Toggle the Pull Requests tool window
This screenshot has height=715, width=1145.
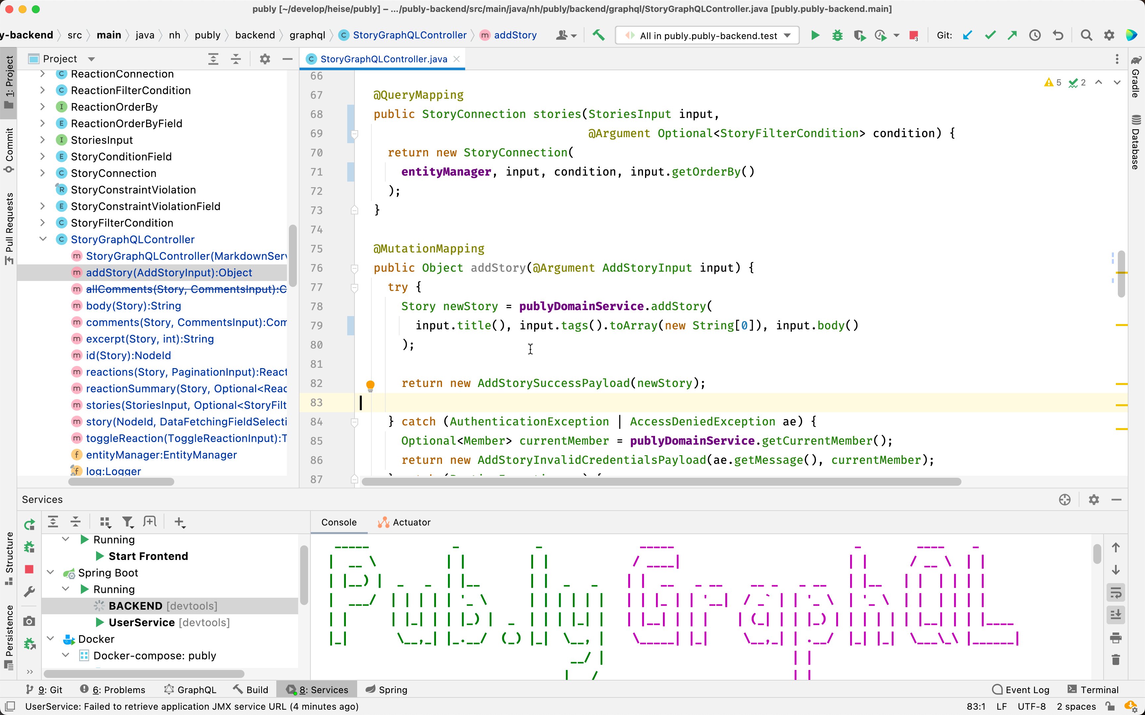pos(9,228)
